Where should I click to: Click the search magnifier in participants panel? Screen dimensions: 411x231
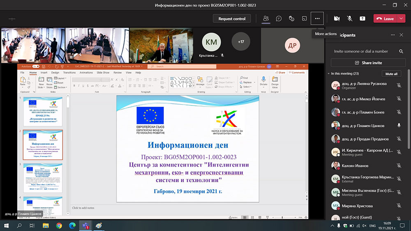(x=401, y=51)
